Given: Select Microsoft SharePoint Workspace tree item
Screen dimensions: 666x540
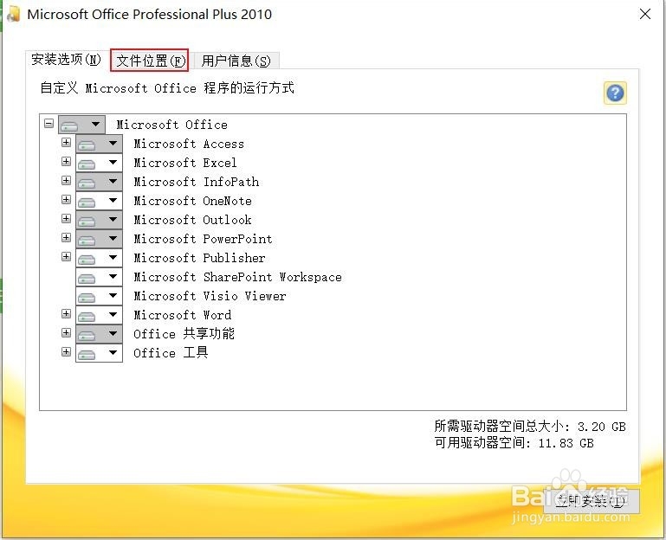Looking at the screenshot, I should pyautogui.click(x=238, y=277).
